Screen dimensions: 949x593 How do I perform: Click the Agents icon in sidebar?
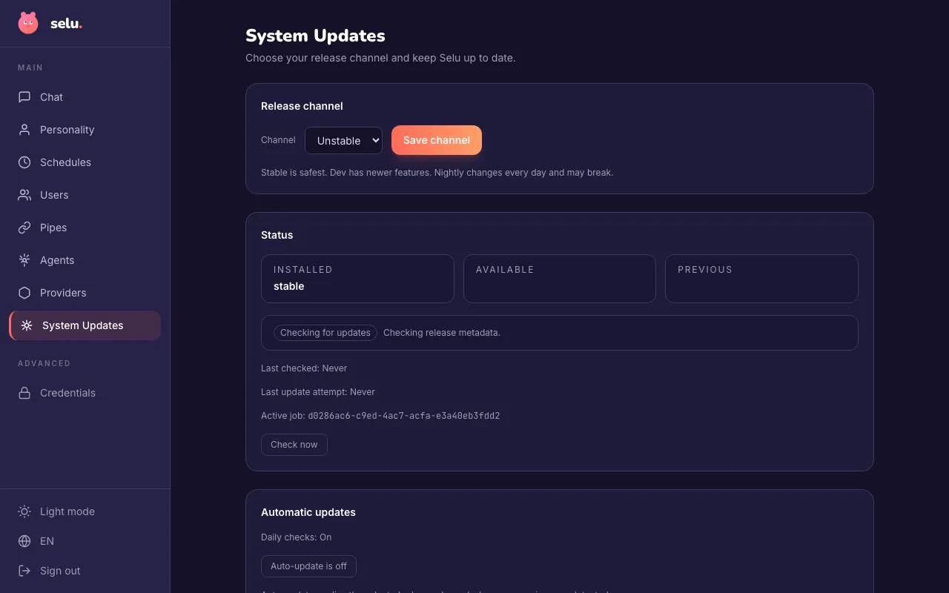pyautogui.click(x=24, y=260)
